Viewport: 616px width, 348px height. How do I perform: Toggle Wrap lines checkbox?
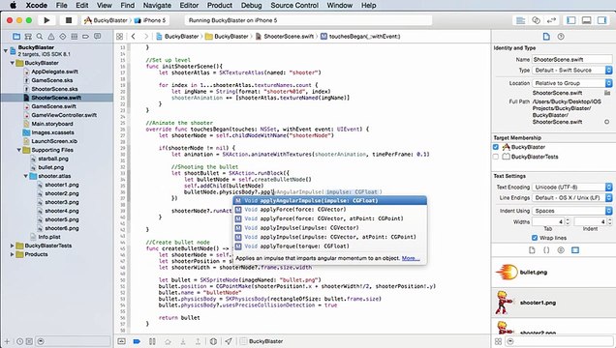click(x=535, y=238)
